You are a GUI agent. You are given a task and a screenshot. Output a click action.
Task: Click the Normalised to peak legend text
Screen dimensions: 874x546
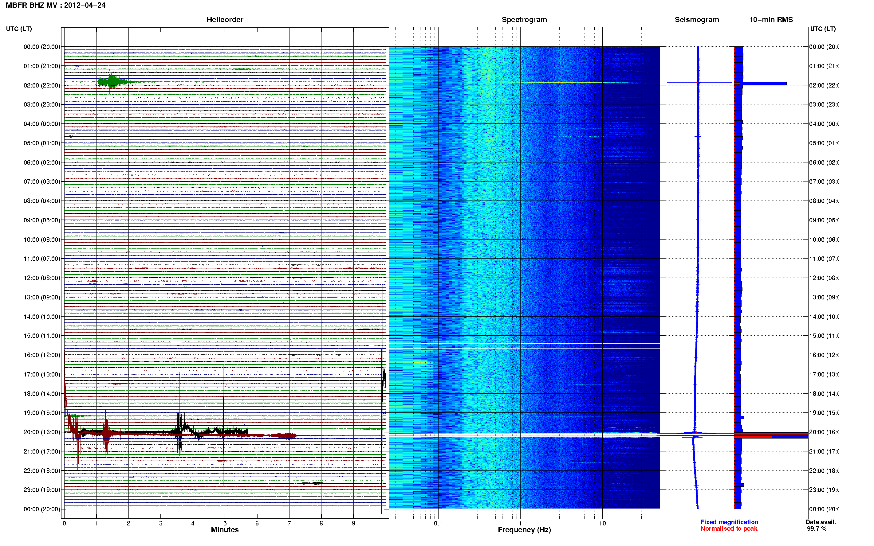(x=729, y=529)
